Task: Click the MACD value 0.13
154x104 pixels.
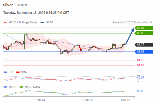Action: [x=140, y=91]
